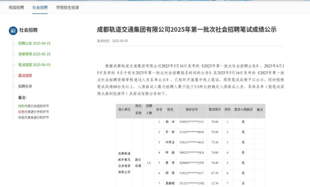Click the timeline dot beside 资格审核
Image resolution: width=310 pixels, height=187 pixels.
point(13,54)
